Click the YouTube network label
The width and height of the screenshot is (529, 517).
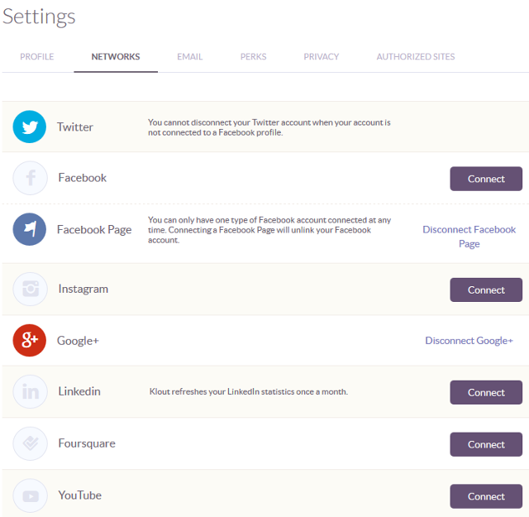[x=79, y=495]
